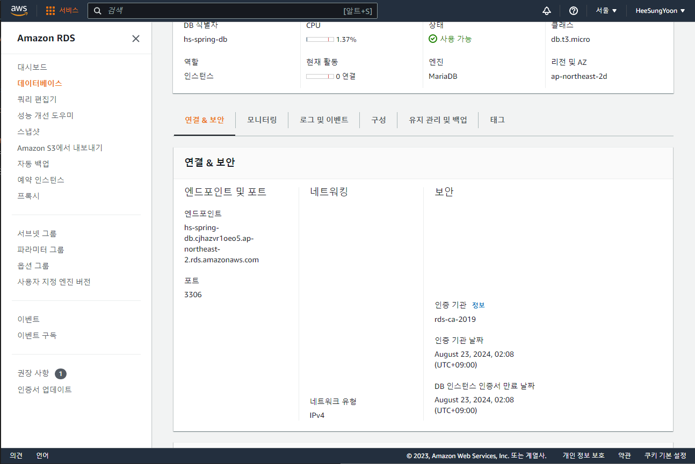Close the Amazon RDS side navigation panel
The image size is (695, 464).
click(x=136, y=39)
